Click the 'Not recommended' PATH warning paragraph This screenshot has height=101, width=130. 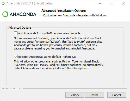[x=58, y=43]
